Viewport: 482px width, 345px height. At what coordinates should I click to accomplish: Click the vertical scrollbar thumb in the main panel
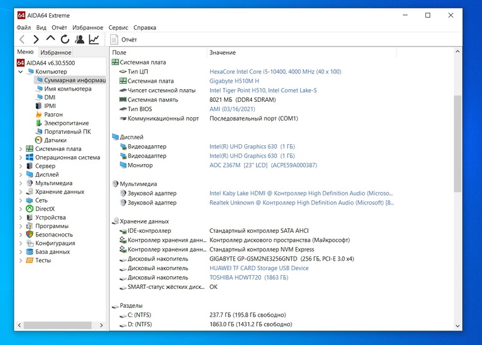457,144
